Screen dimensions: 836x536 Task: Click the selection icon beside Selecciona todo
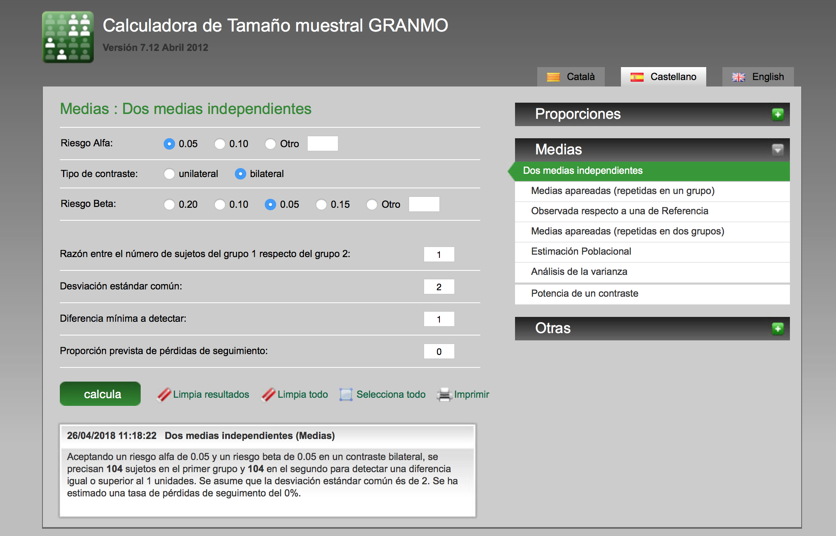[x=346, y=395]
